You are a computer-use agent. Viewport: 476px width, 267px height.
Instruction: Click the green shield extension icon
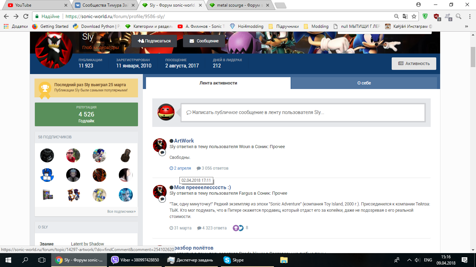coord(425,16)
